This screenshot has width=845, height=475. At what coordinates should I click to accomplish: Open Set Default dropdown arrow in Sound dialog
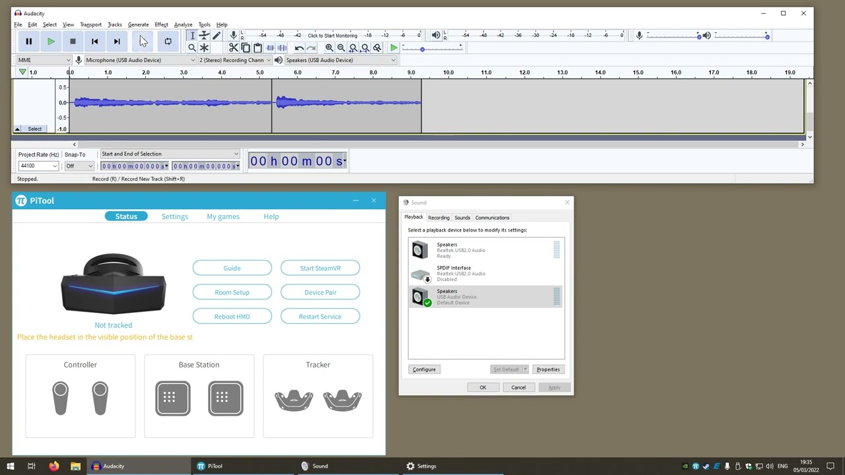(526, 369)
